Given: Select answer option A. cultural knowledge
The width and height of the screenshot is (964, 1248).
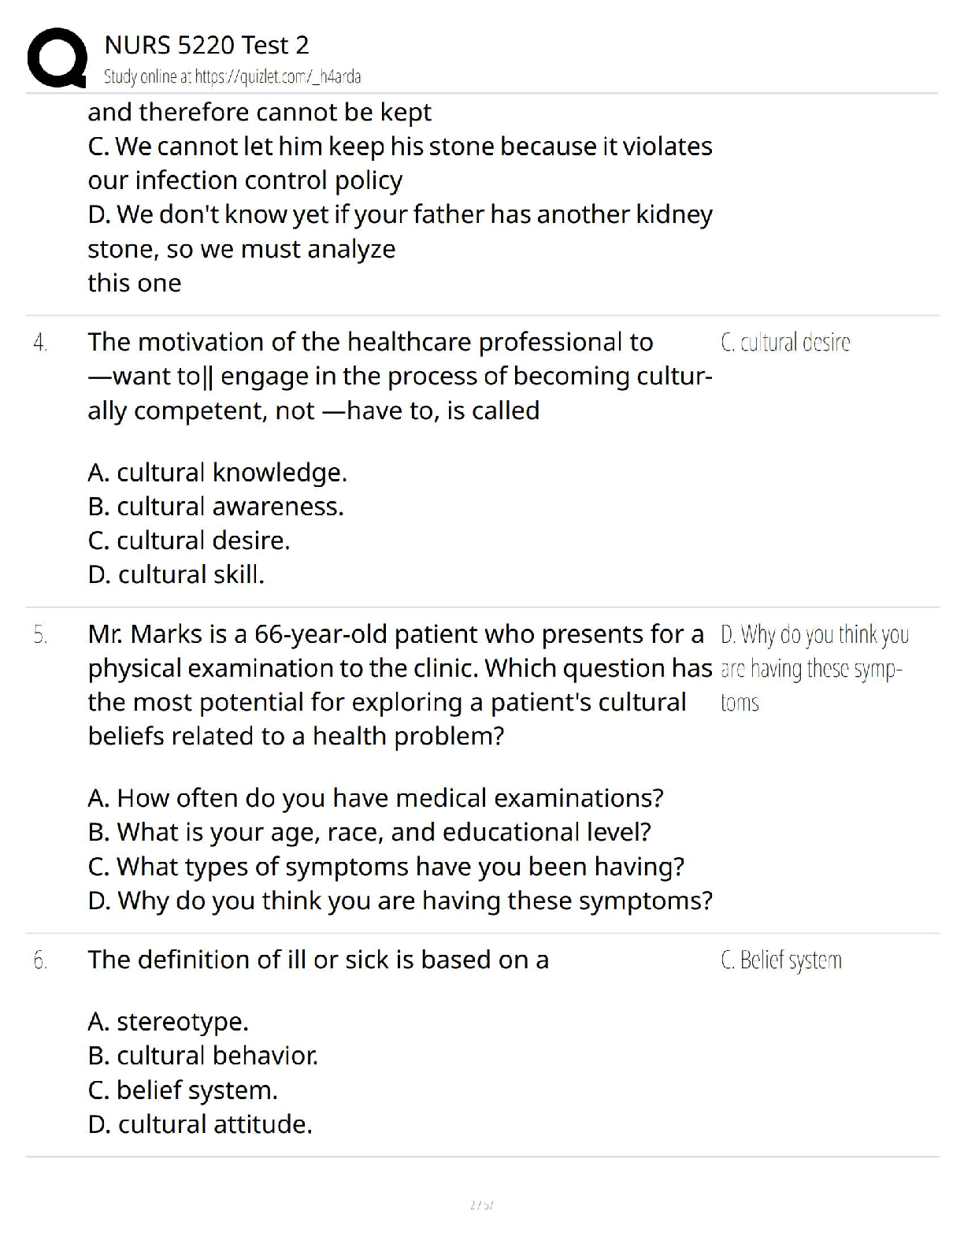Looking at the screenshot, I should [x=217, y=472].
